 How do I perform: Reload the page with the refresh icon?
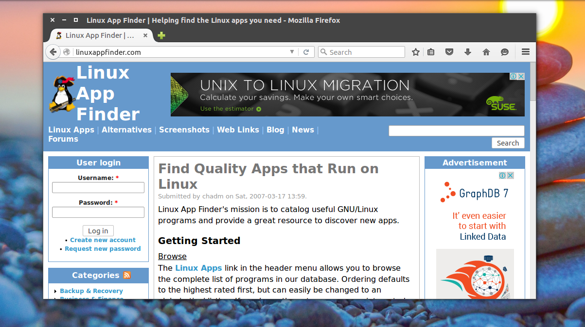coord(306,52)
